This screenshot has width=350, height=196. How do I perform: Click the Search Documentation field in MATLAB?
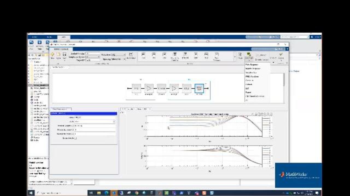tap(295, 37)
